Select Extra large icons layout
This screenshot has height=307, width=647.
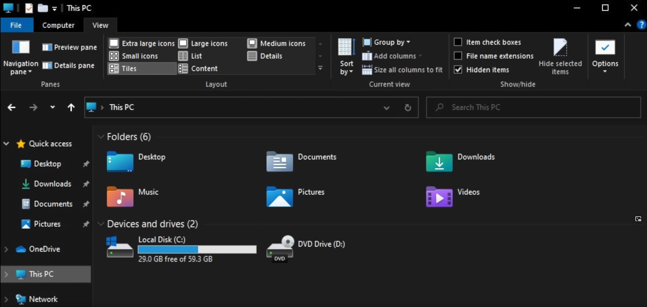point(142,43)
